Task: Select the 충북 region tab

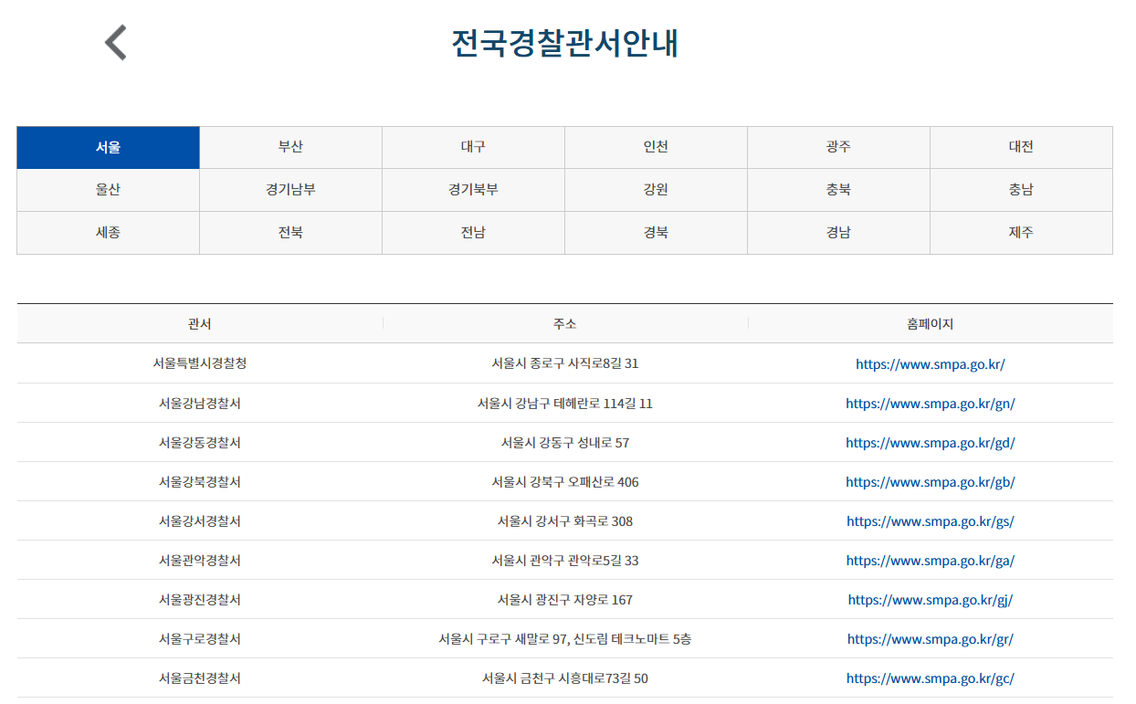Action: [838, 190]
